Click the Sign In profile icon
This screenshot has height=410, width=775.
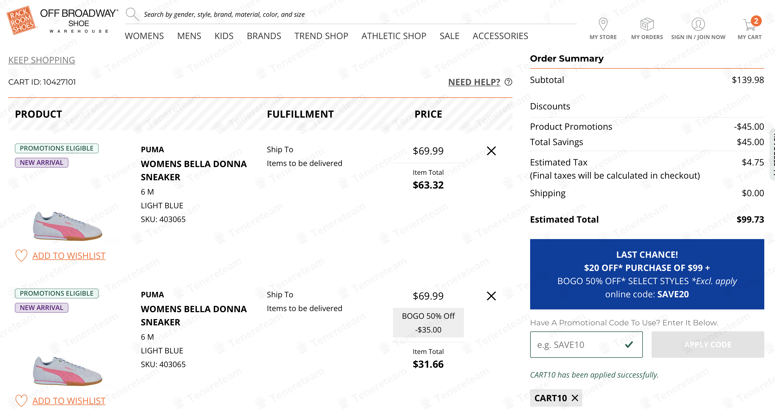point(698,24)
